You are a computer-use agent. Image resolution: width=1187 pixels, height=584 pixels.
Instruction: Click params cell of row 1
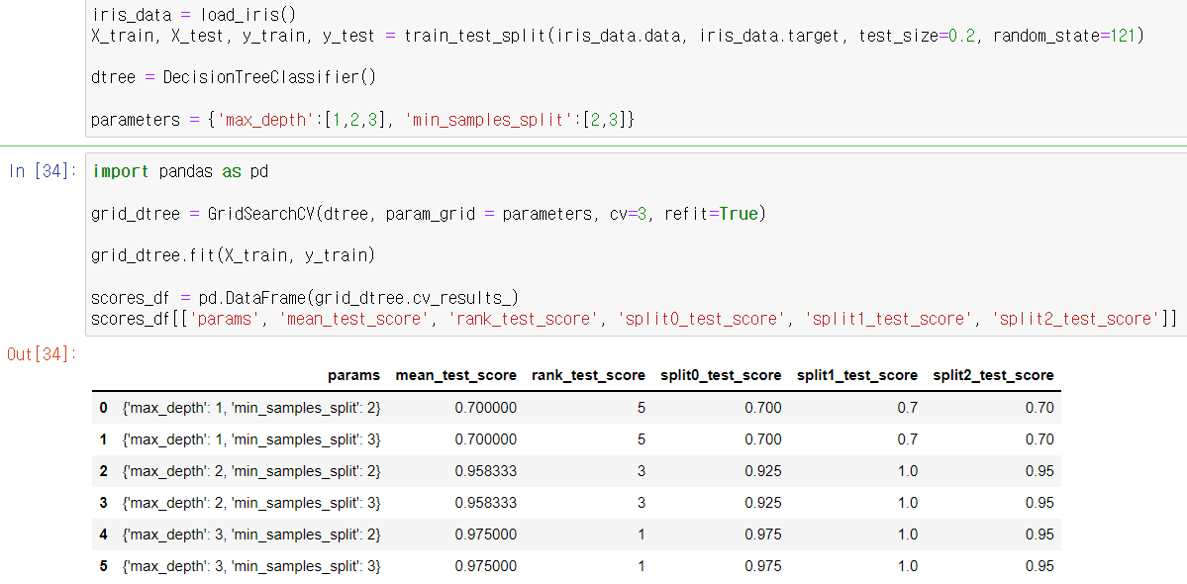pos(250,439)
